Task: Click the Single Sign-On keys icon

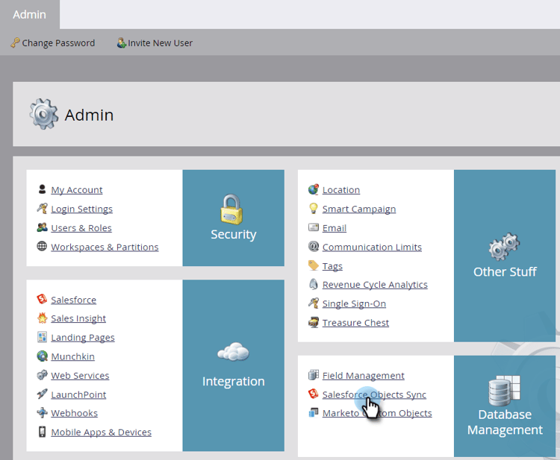Action: pos(314,303)
